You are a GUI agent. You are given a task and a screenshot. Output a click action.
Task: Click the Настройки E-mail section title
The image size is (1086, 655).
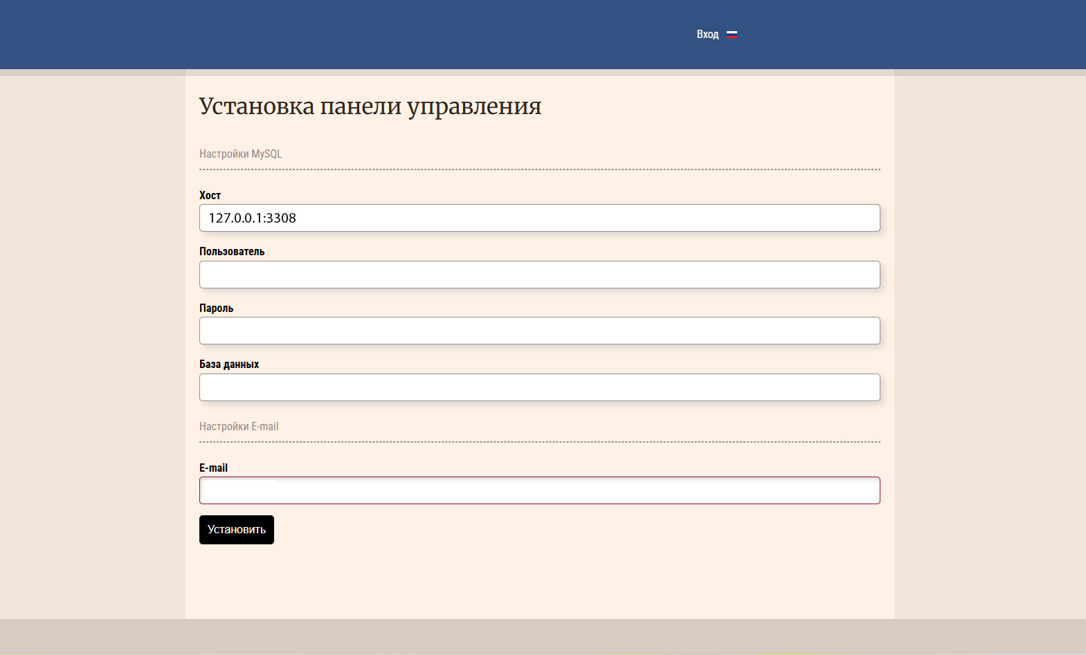[x=239, y=427]
